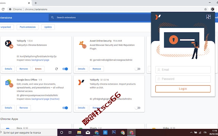Viewport: 218px width, 136px height.
Task: Click the Search extensions field
Action: 100,17
